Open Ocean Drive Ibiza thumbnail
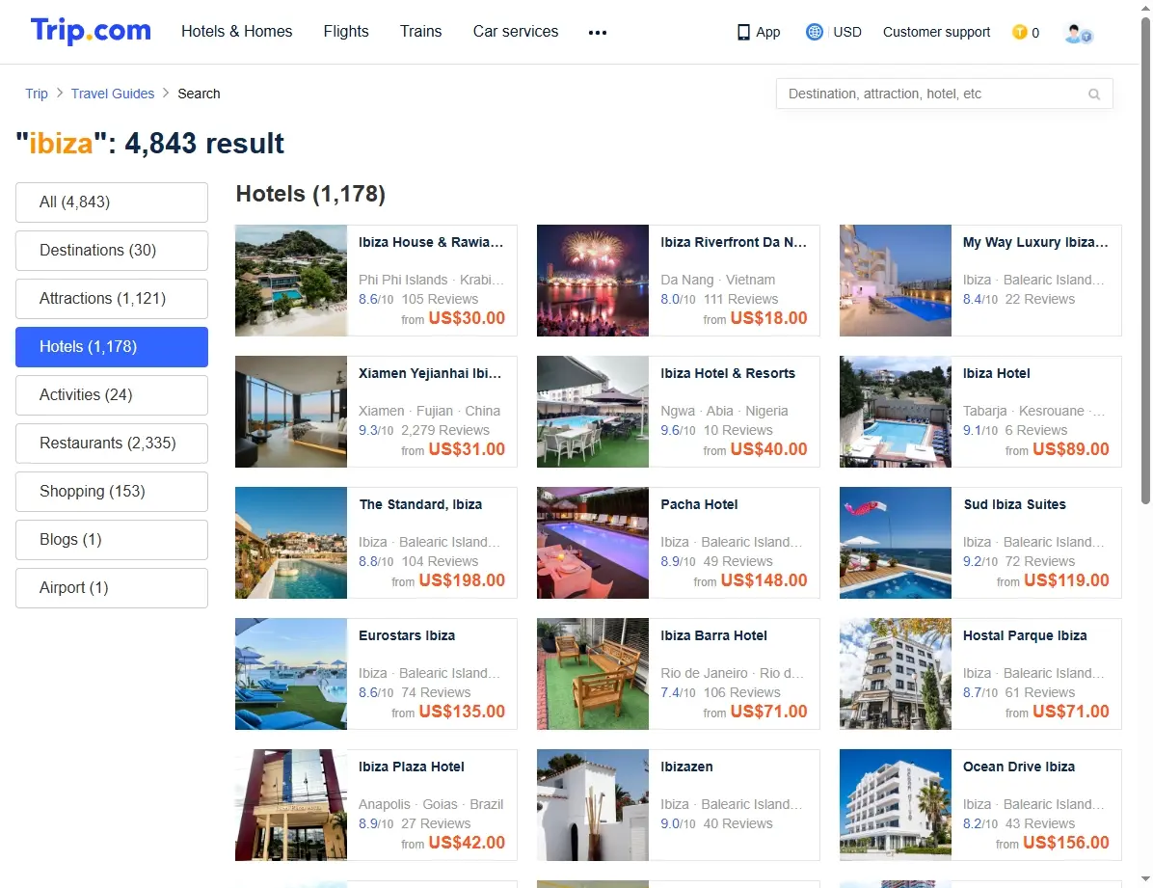Screen dimensions: 1153x888 tap(896, 805)
